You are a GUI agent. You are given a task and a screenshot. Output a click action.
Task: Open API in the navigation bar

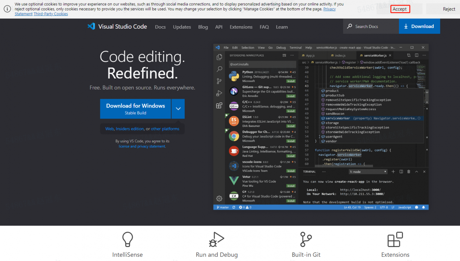(219, 27)
